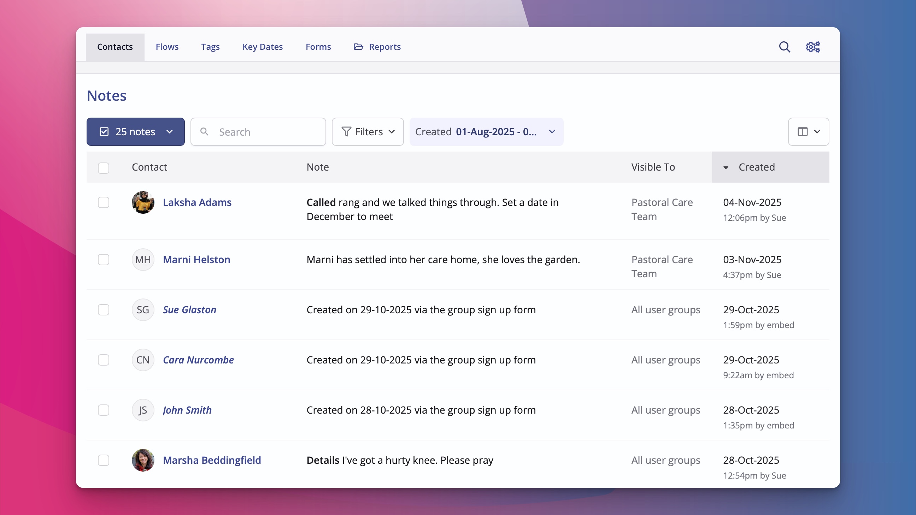Viewport: 916px width, 515px height.
Task: Toggle the select-all checkbox in table header
Action: [x=104, y=168]
